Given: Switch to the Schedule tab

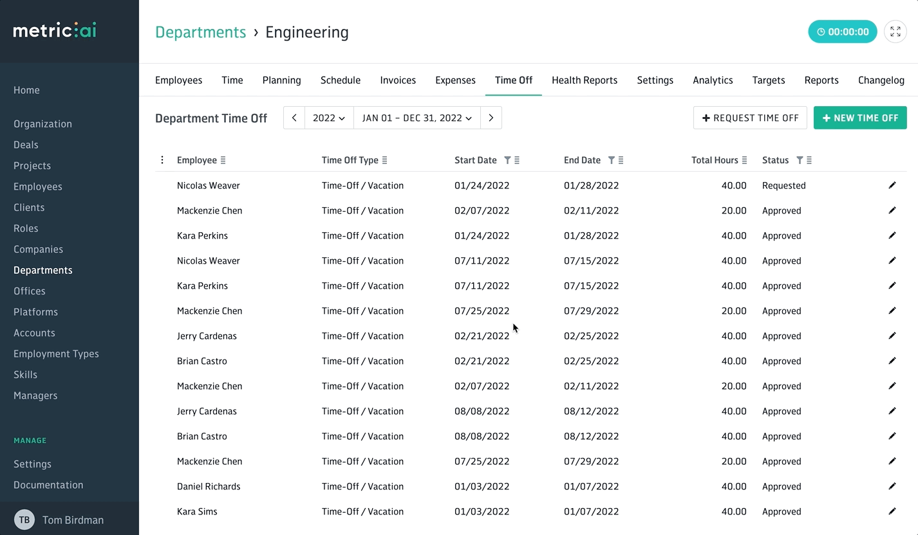Looking at the screenshot, I should tap(341, 80).
